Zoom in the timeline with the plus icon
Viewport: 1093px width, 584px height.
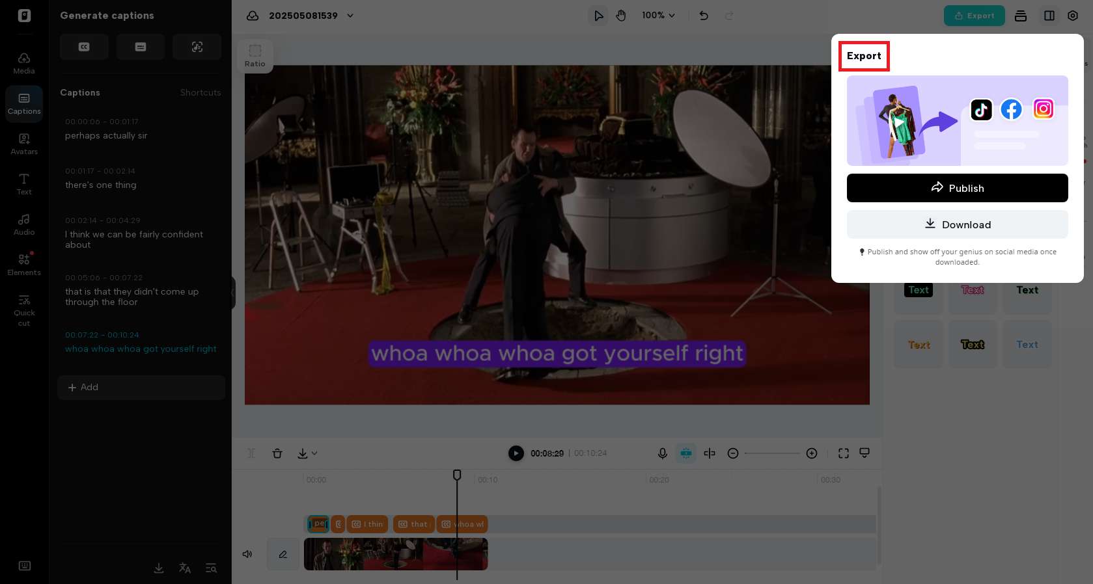pos(812,453)
